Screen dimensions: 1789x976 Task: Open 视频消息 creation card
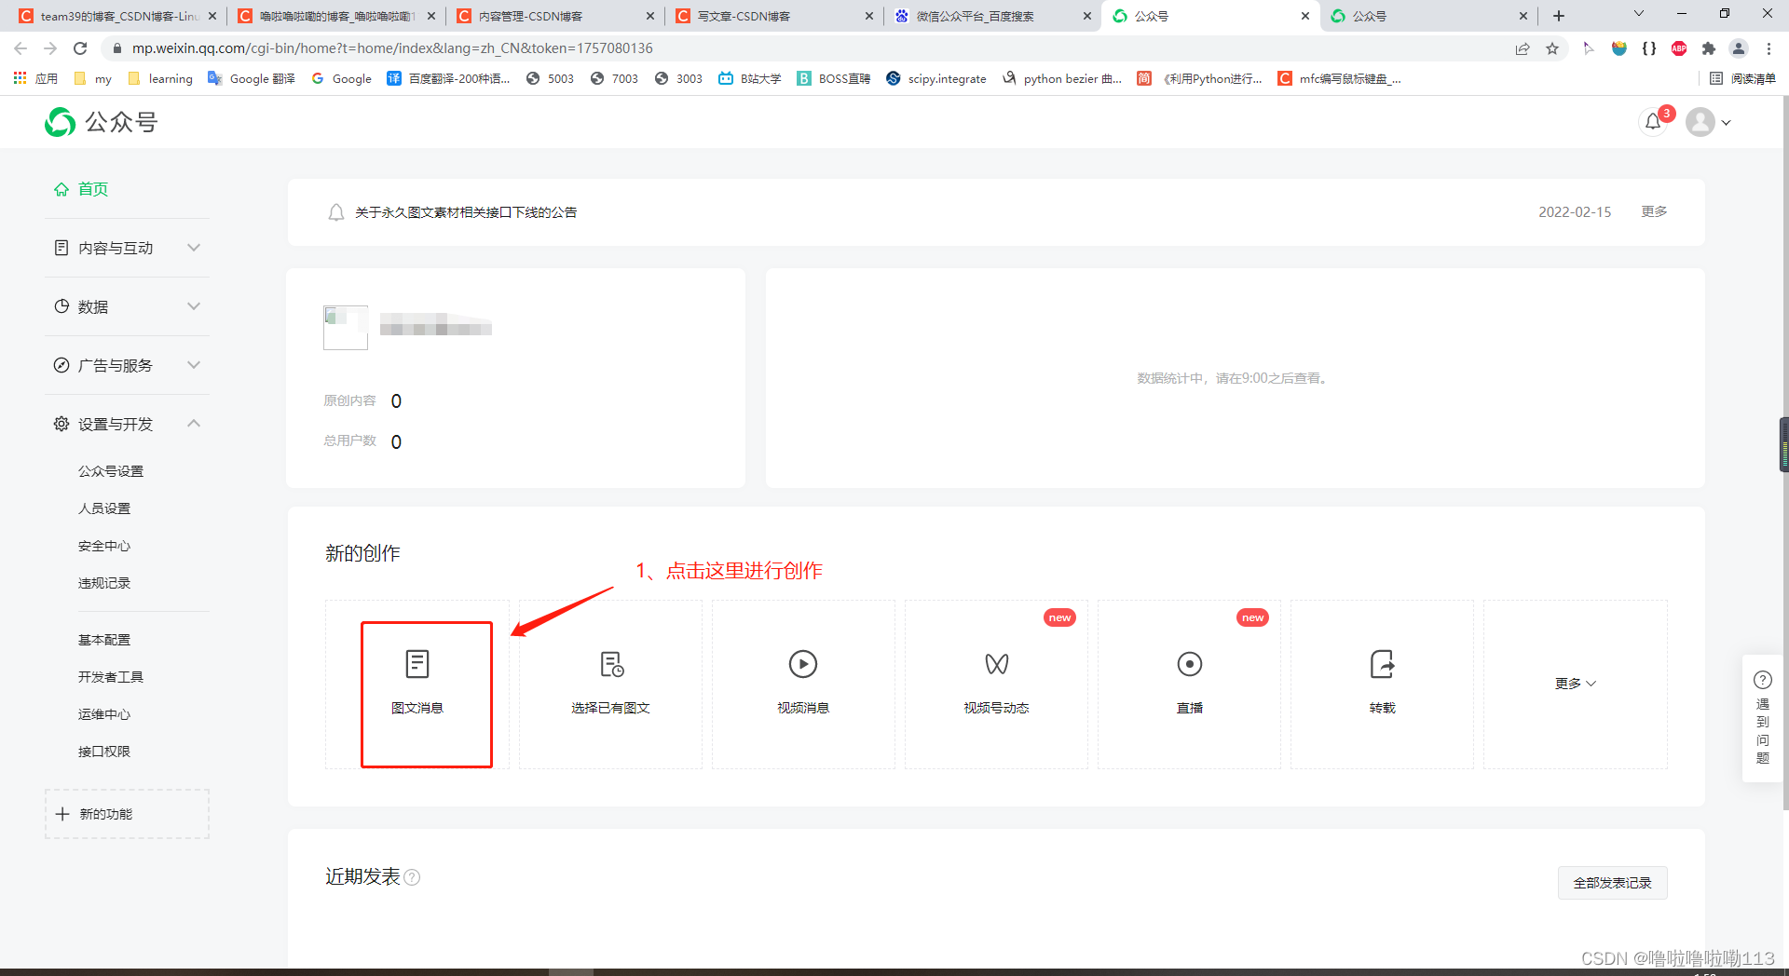(x=803, y=683)
